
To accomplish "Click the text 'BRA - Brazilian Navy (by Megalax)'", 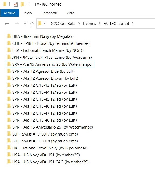I will [x=43, y=36].
